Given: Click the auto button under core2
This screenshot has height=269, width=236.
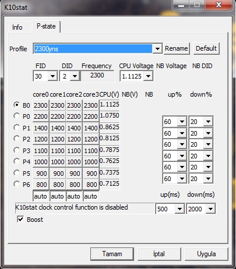Looking at the screenshot, I should click(74, 196).
